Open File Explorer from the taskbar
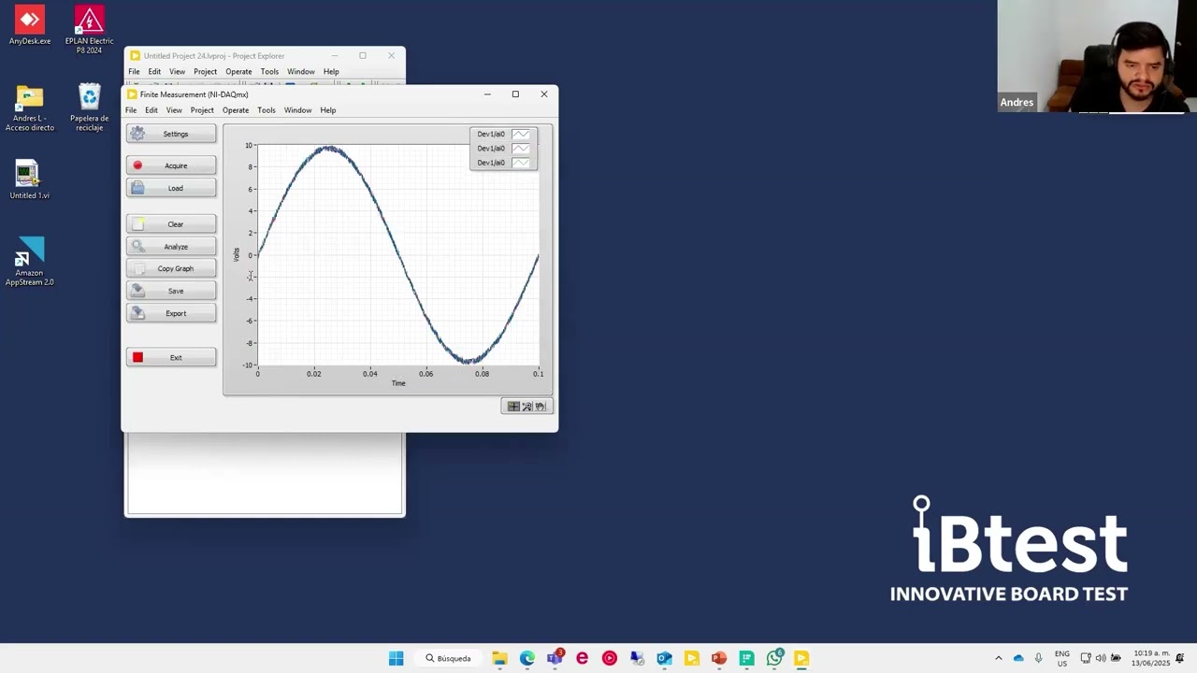Screen dimensions: 1197x673 [499, 658]
